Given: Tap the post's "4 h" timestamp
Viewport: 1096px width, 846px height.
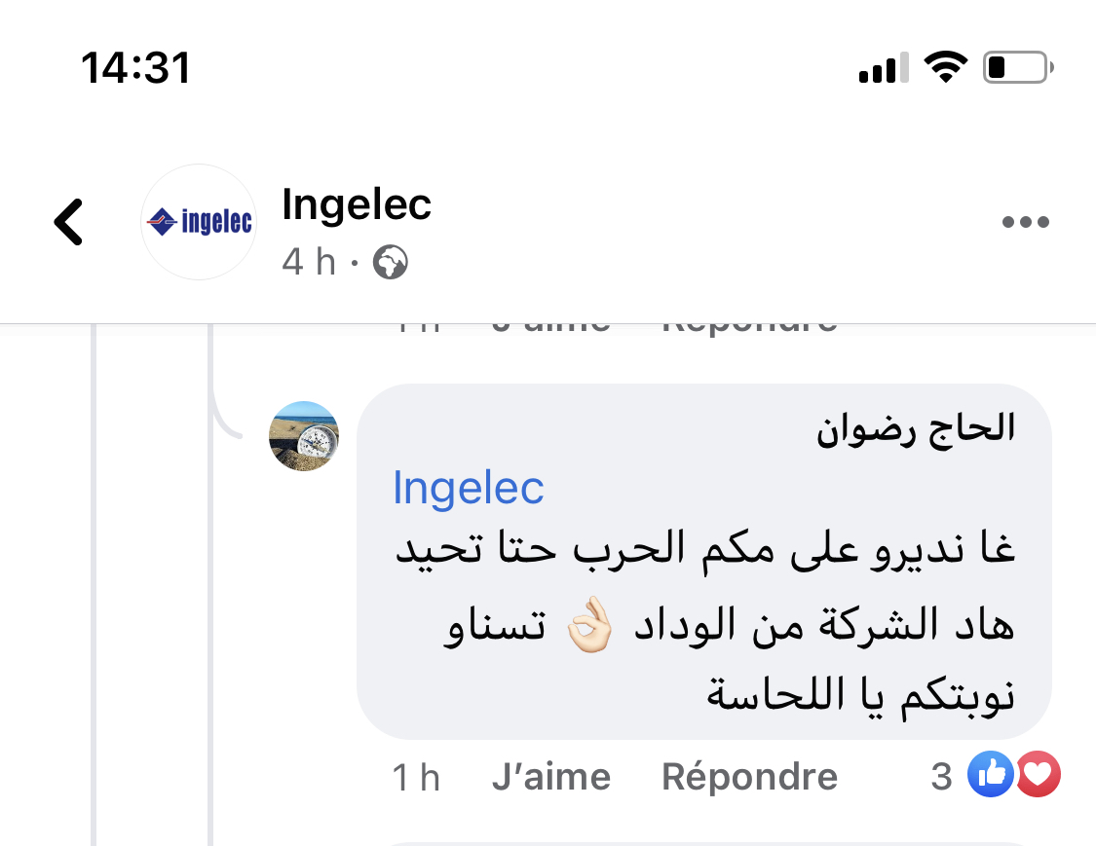Looking at the screenshot, I should [x=308, y=262].
